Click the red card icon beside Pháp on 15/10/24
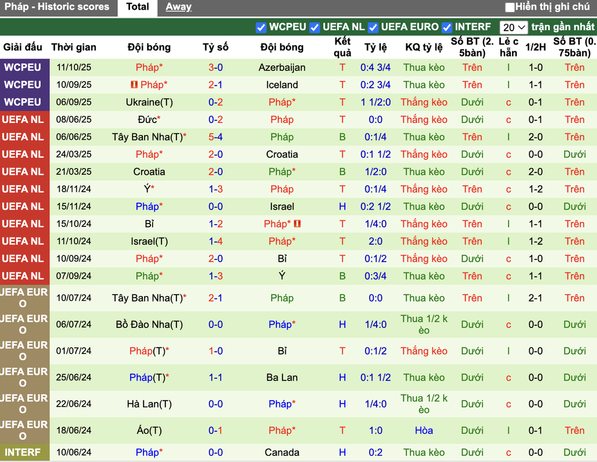 click(297, 224)
